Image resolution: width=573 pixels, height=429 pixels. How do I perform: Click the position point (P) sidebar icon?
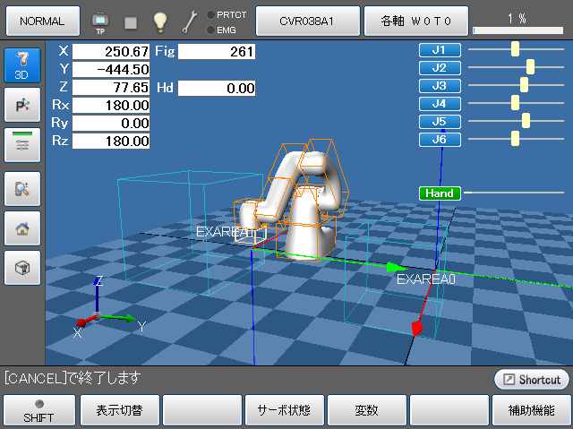[21, 106]
